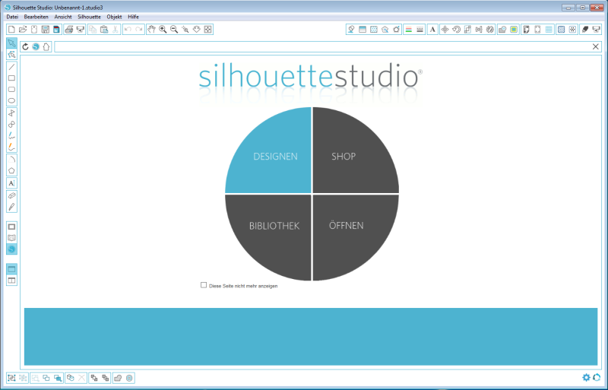Viewport: 608px width, 390px height.
Task: Open the Hilfe menu
Action: pyautogui.click(x=134, y=17)
